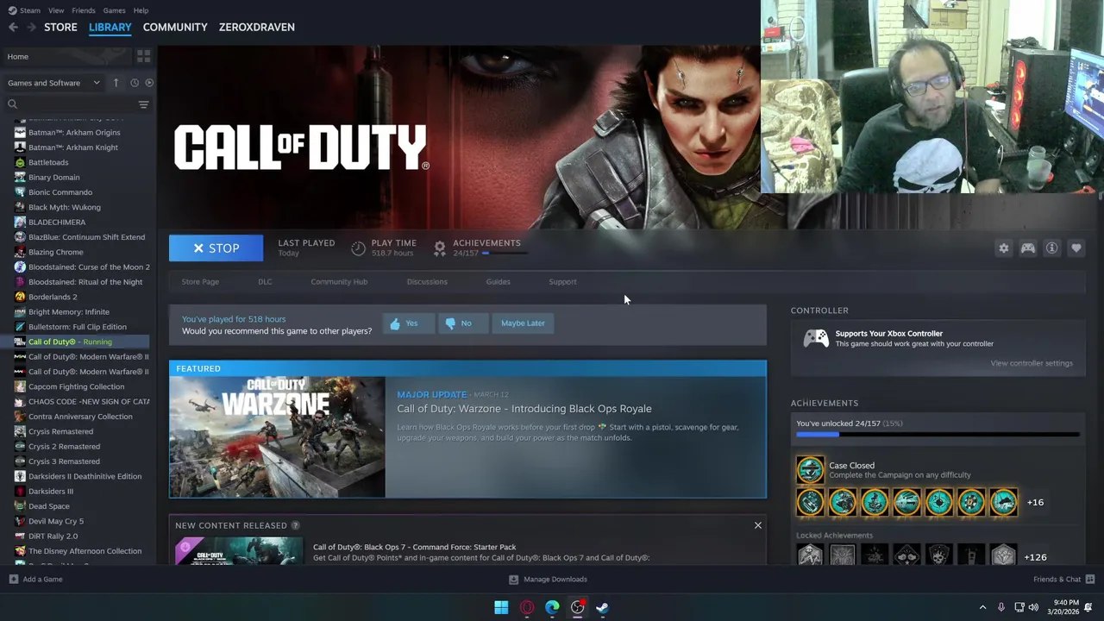This screenshot has width=1104, height=621.
Task: Open Help menu
Action: click(141, 10)
